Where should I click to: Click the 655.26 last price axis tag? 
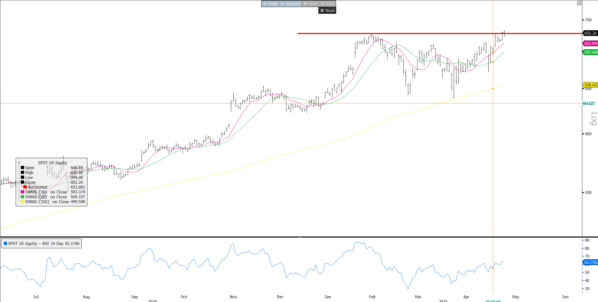point(590,33)
